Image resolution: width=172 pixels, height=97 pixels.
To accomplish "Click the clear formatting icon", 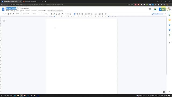I will tap(106, 14).
